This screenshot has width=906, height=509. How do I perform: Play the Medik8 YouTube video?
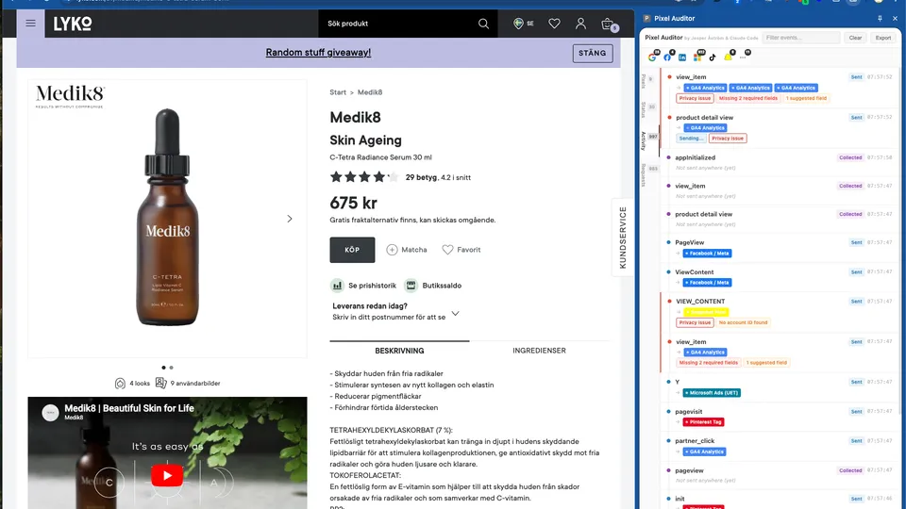tap(167, 476)
